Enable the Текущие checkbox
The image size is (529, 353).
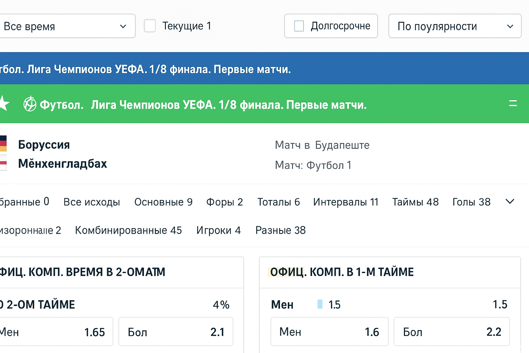point(150,26)
